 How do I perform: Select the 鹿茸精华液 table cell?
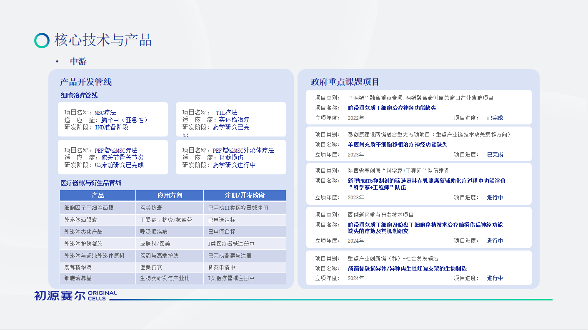pos(78,267)
